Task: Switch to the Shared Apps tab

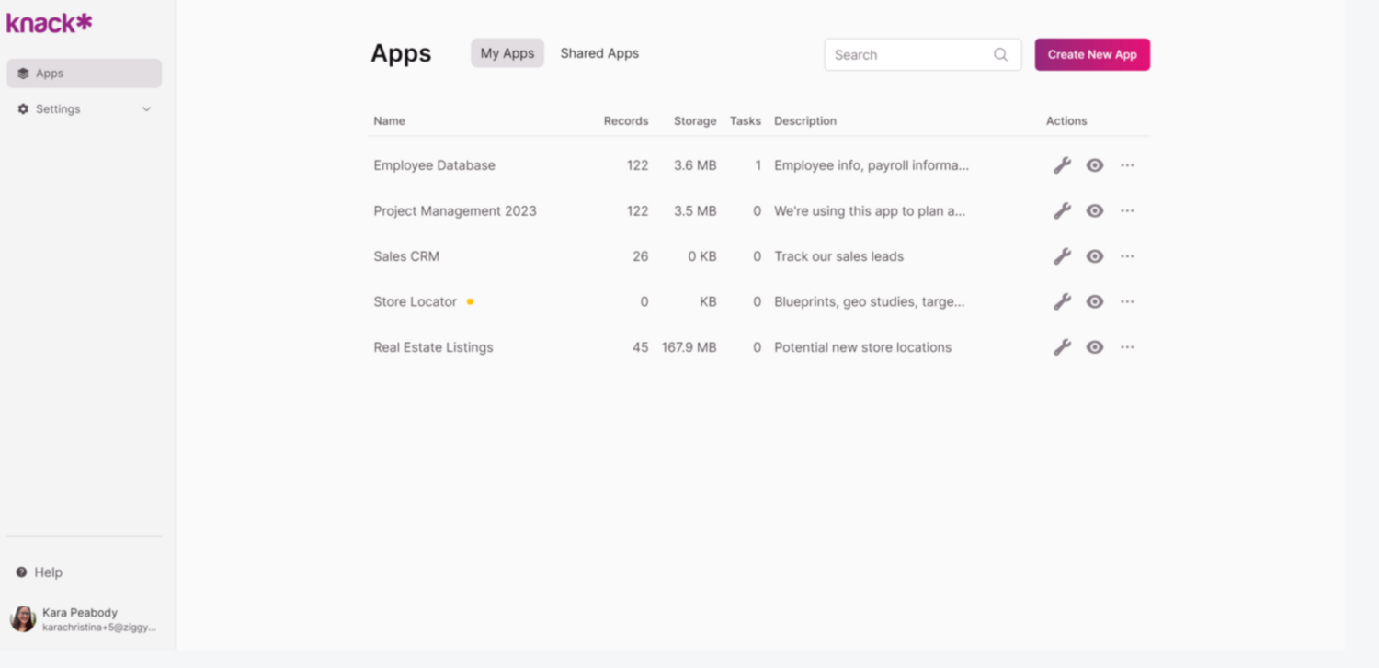Action: click(x=599, y=52)
